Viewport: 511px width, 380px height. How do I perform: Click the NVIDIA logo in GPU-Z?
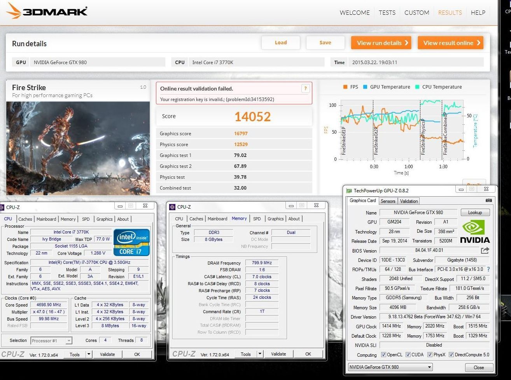coord(475,232)
